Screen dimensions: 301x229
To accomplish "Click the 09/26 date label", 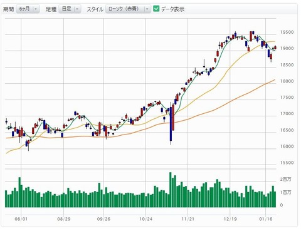I will point(103,219).
